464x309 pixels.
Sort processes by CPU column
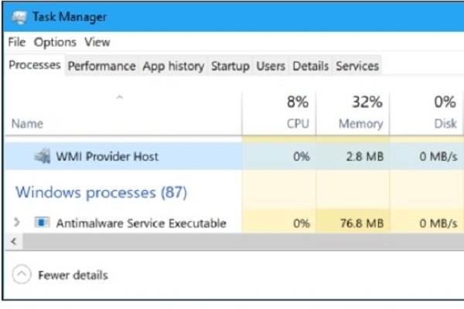click(x=278, y=114)
